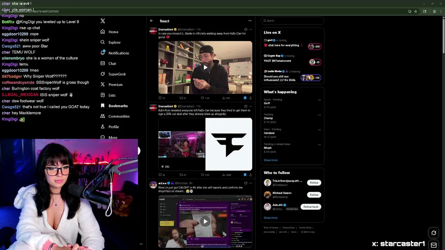Reply to the post with 74 comments
The image size is (445, 250).
(x=162, y=98)
